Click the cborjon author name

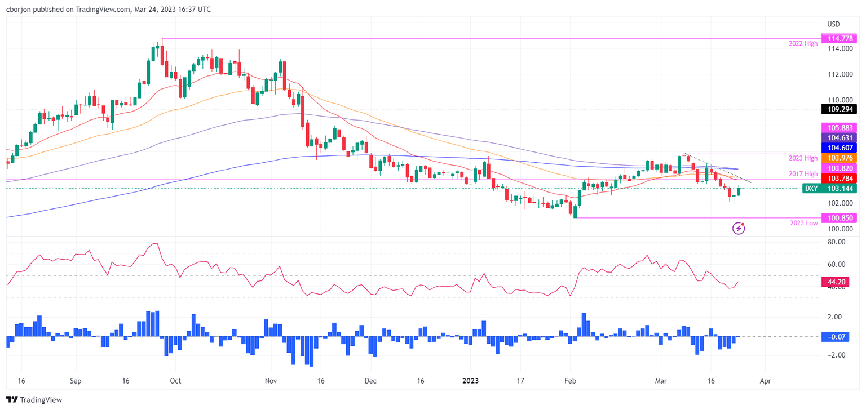19,9
